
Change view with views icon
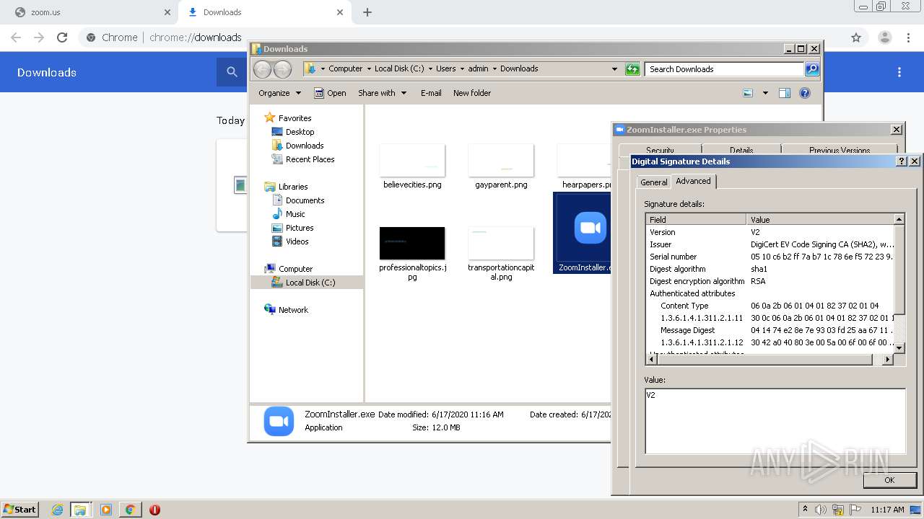point(748,93)
